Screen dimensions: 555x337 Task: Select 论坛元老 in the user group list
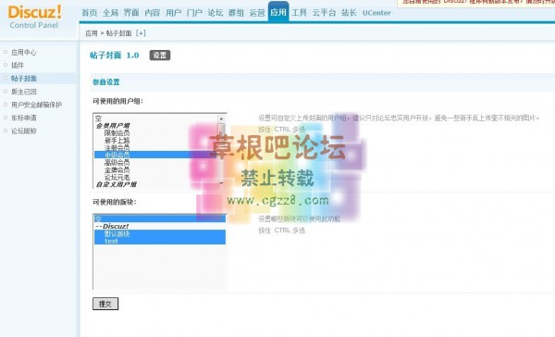point(117,177)
